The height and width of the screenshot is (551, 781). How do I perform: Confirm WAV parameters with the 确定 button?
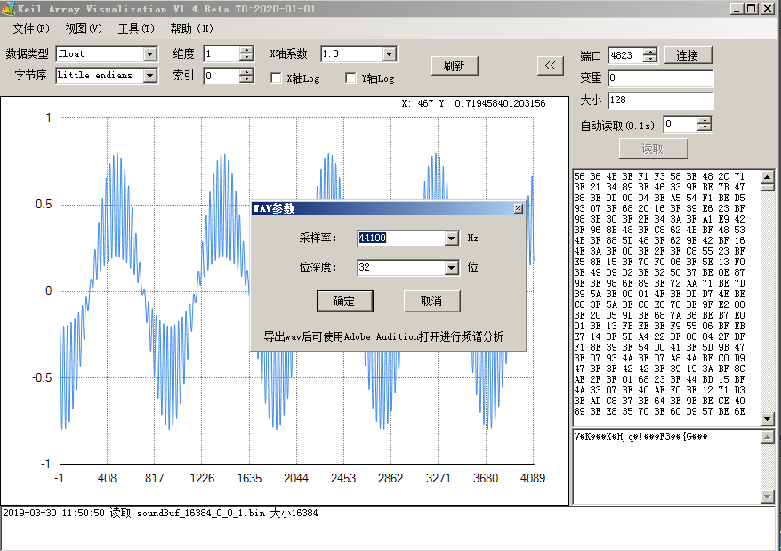(344, 301)
